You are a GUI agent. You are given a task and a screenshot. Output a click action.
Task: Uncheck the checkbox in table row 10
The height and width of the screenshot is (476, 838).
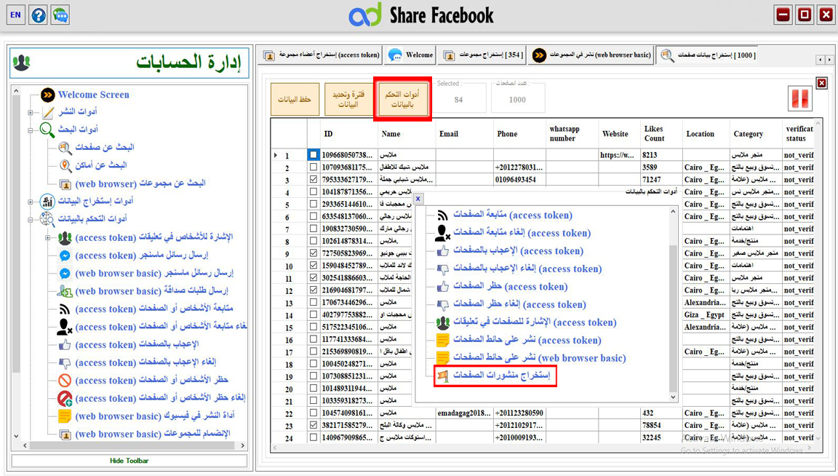coord(314,266)
